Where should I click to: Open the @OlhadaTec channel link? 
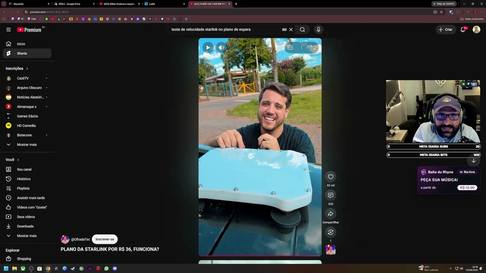pos(80,239)
